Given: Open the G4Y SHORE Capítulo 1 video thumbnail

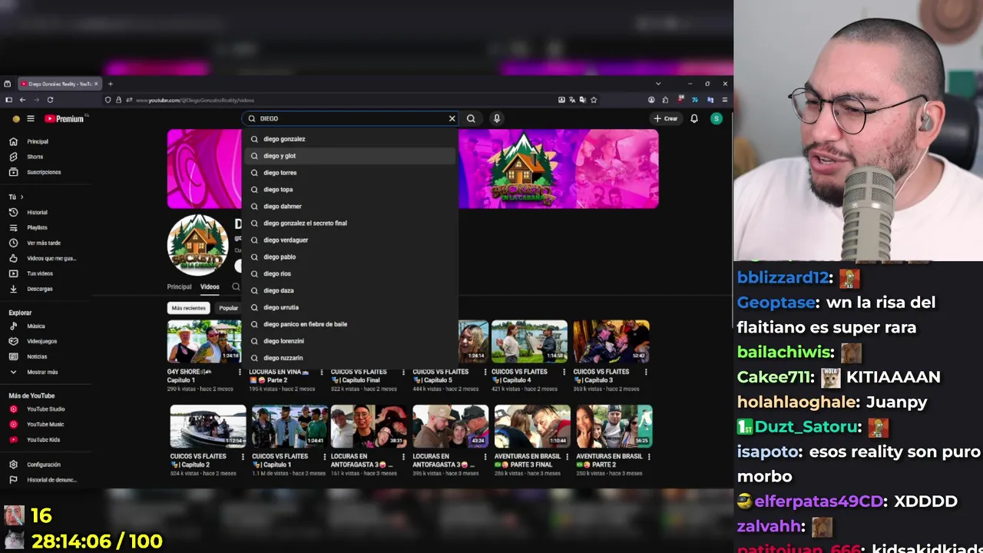Looking at the screenshot, I should [204, 342].
